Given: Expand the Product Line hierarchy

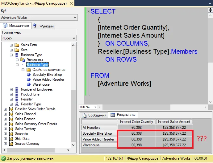Looking at the screenshot, I should coord(11,94).
